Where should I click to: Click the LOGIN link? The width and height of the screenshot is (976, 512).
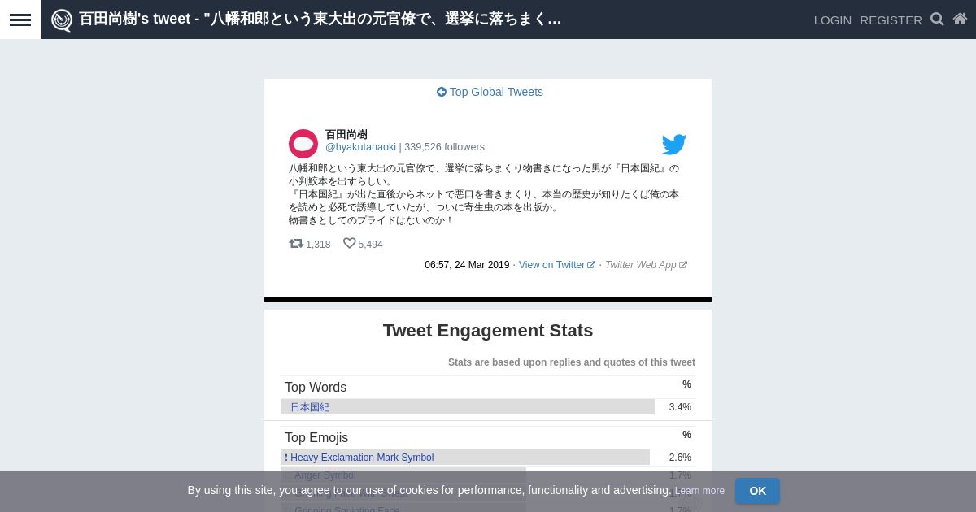833,20
